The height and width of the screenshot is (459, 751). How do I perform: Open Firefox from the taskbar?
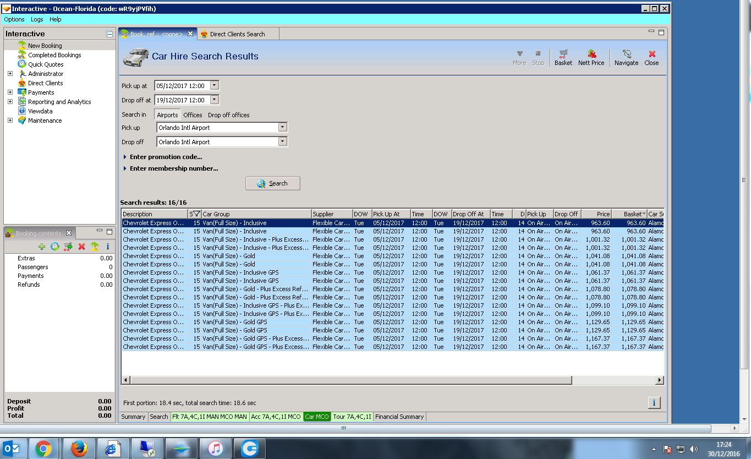point(79,449)
